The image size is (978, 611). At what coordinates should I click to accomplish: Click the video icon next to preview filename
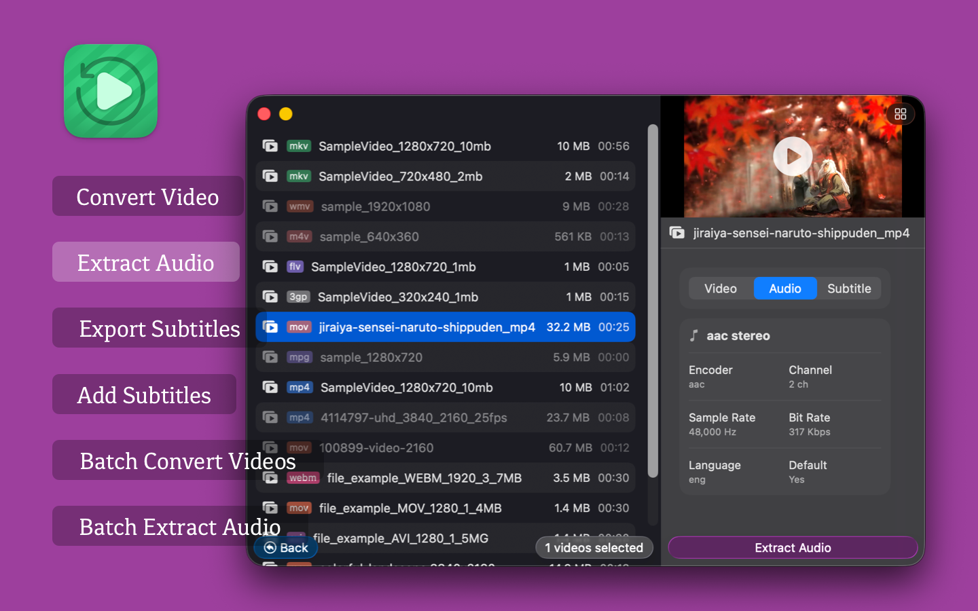[x=677, y=233]
